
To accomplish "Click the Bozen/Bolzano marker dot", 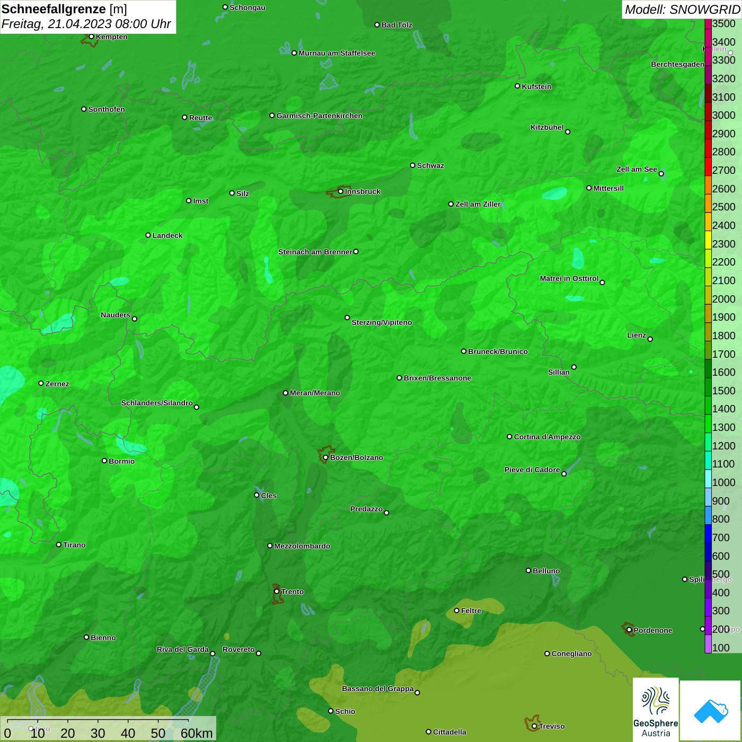I will click(325, 457).
